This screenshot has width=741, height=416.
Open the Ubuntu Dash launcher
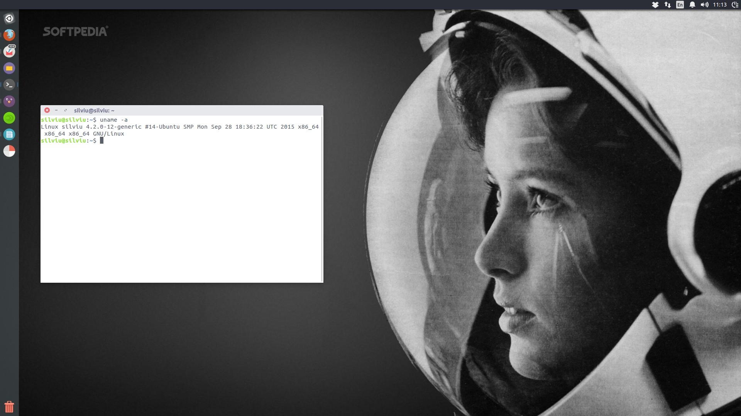[9, 18]
